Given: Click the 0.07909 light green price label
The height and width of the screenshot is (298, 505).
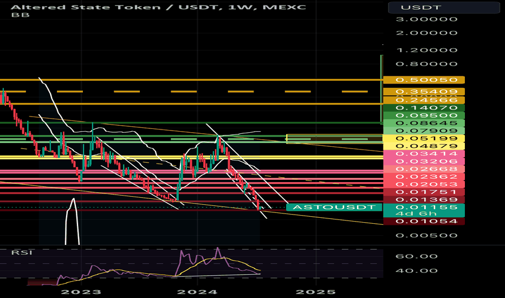Looking at the screenshot, I should [424, 131].
